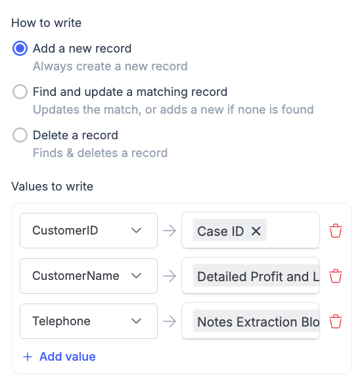Screen dimensions: 362x385
Task: Choose Find and update a matching record
Action: [20, 92]
